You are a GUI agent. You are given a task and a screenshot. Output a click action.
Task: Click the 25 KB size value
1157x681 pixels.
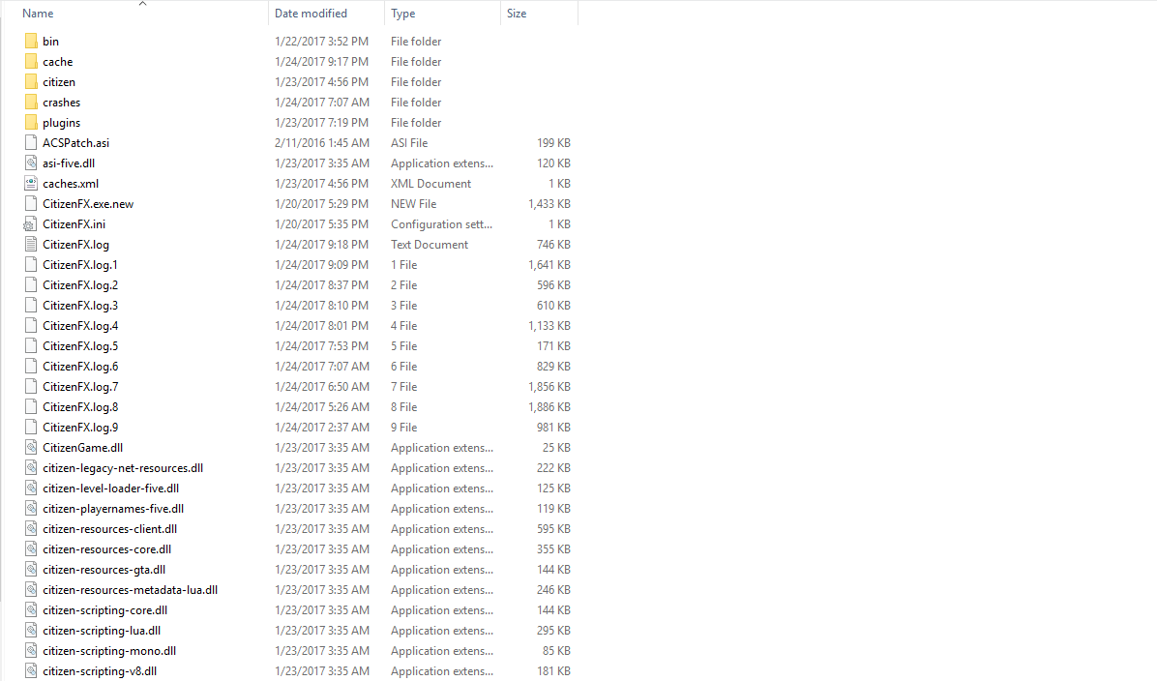pyautogui.click(x=556, y=447)
